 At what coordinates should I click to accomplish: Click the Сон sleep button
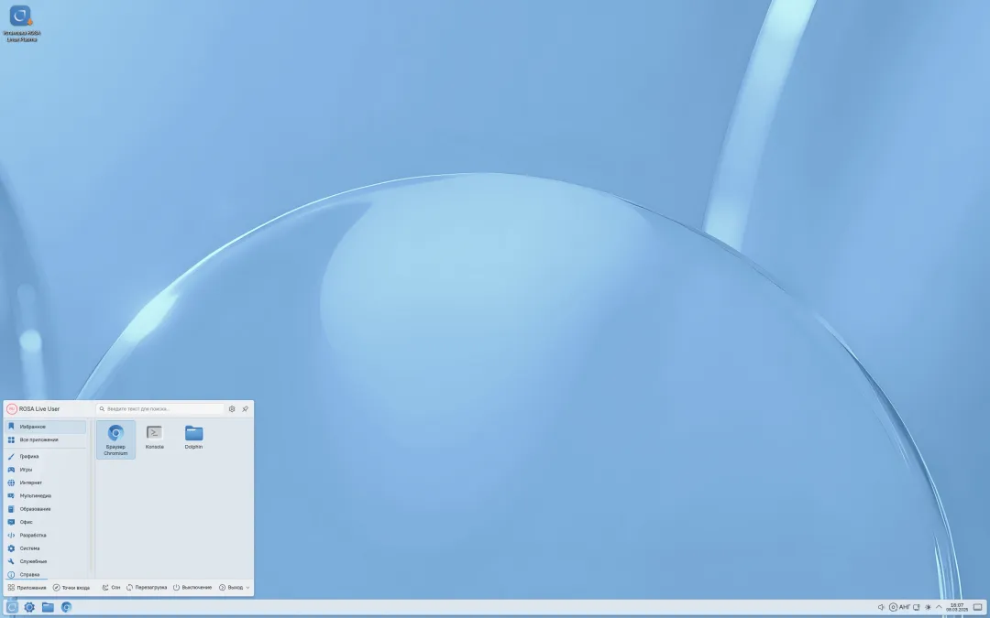point(111,587)
